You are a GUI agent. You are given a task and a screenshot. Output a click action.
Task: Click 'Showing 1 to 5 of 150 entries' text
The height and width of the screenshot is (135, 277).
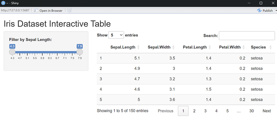(x=123, y=111)
